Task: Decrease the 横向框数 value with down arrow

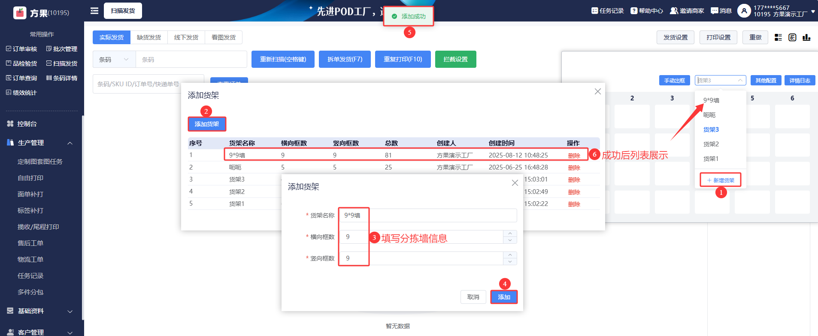Action: pyautogui.click(x=510, y=240)
